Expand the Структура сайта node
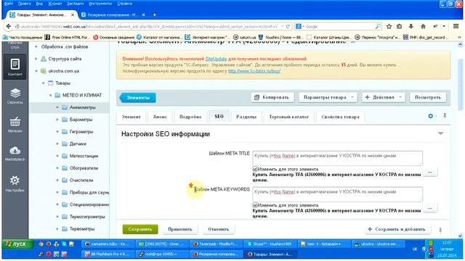Screen dimensions: 465x261 coord(36,59)
